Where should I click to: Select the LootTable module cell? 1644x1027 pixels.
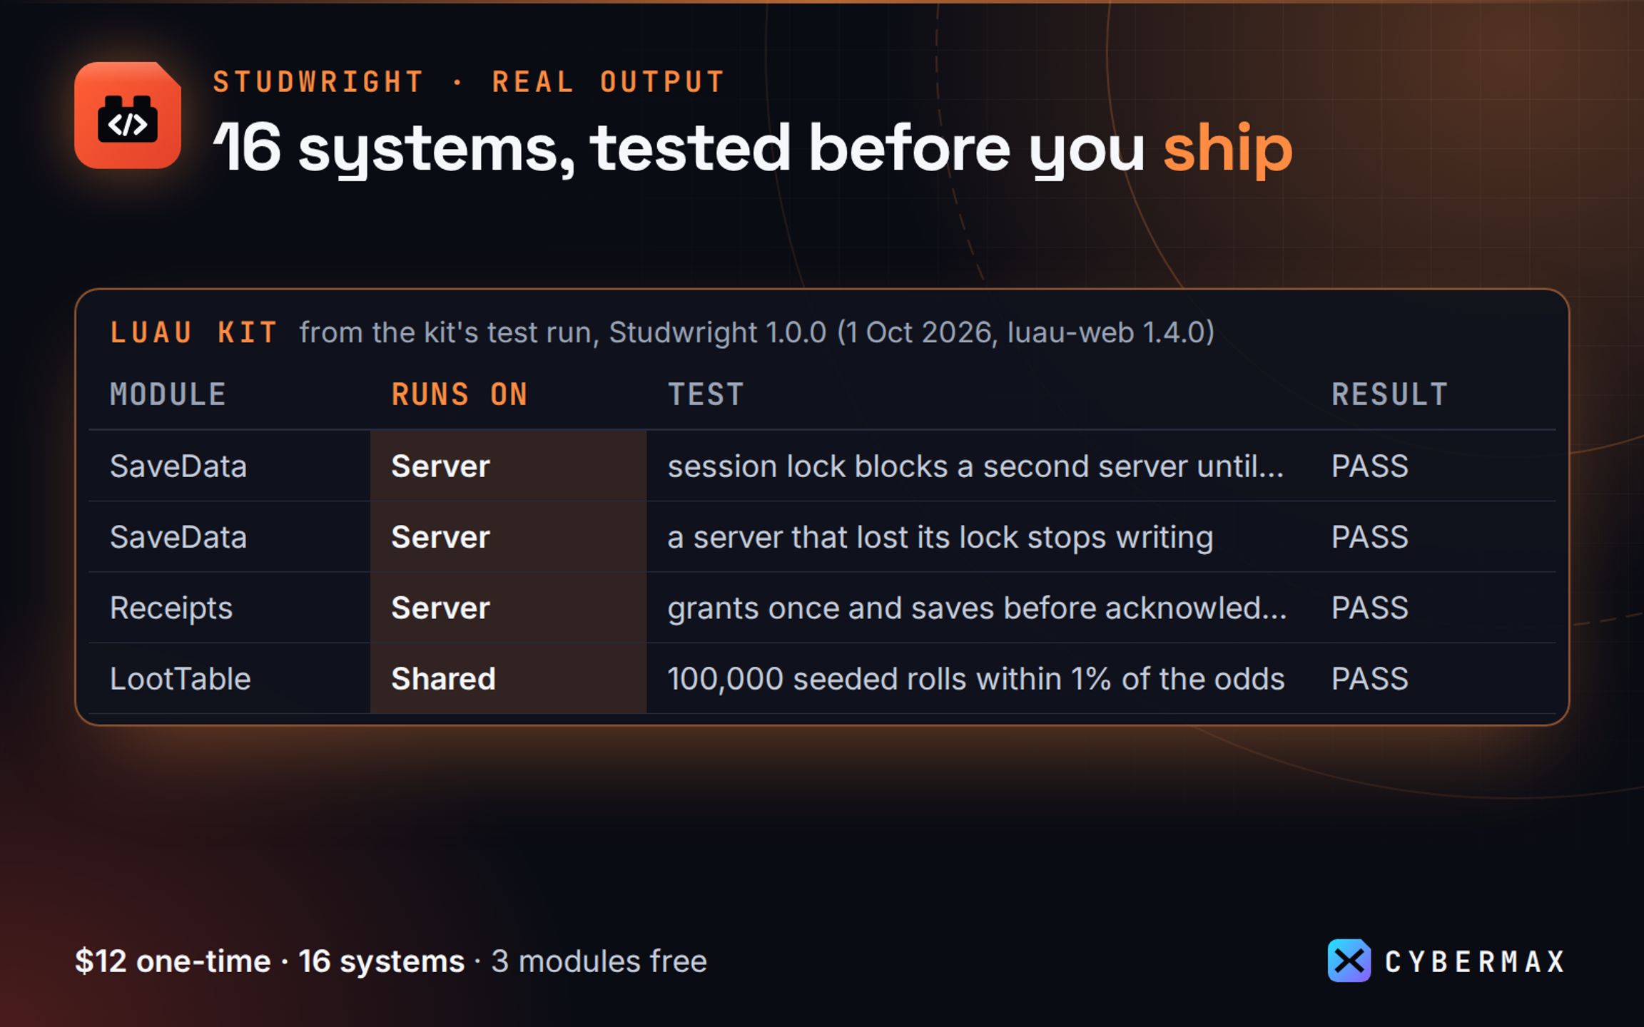181,678
